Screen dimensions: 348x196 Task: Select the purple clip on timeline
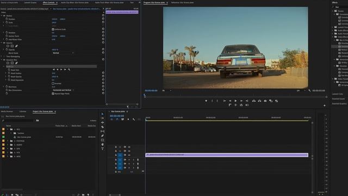227,155
